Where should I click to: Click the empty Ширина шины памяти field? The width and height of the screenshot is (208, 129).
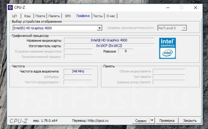169,82
